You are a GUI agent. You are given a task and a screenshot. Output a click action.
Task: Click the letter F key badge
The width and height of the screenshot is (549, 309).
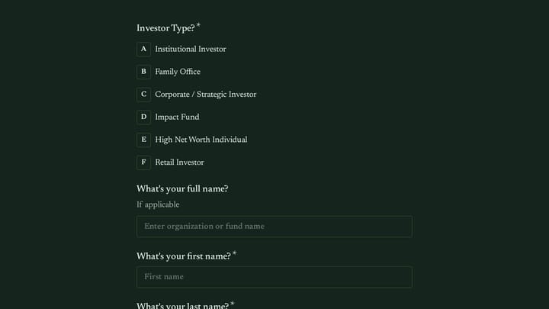[x=143, y=163]
